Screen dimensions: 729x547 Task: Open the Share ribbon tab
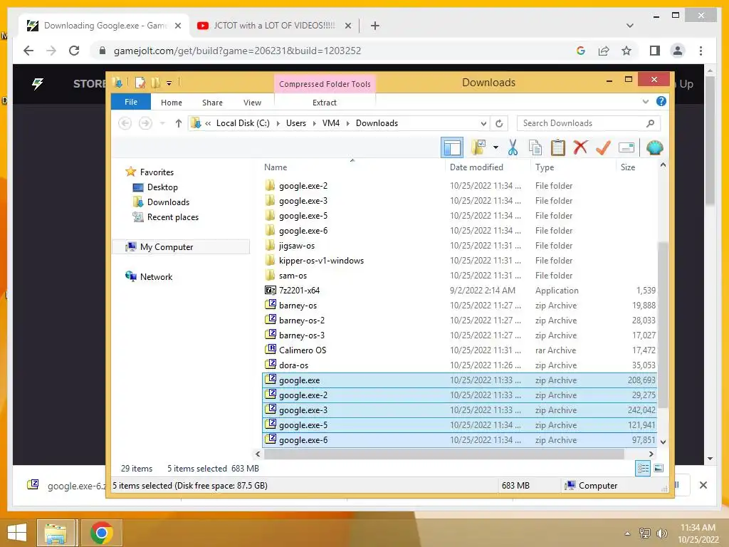(212, 103)
